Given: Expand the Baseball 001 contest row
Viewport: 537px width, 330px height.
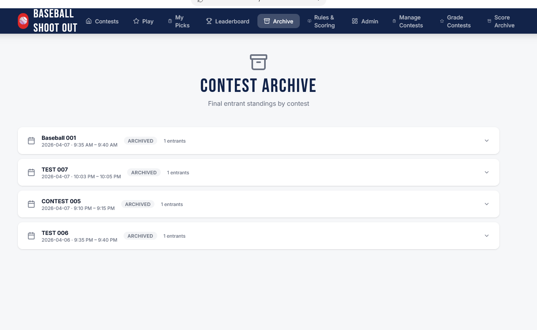Looking at the screenshot, I should point(487,141).
